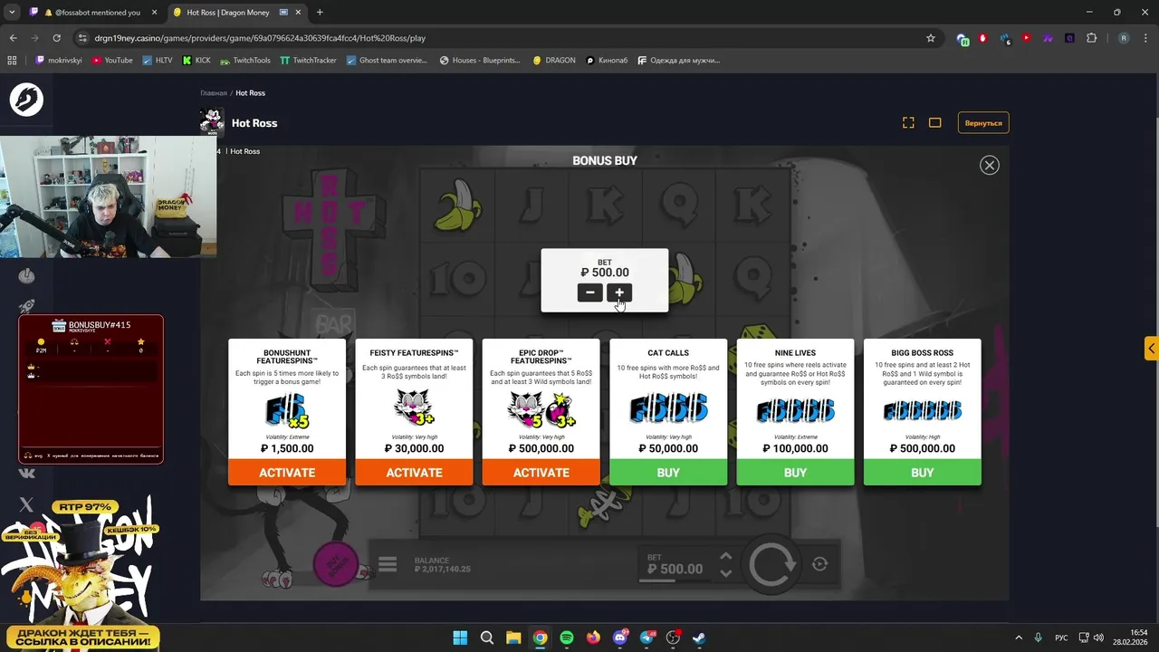The width and height of the screenshot is (1159, 652).
Task: Click the Feisty Featurespins cat 3+ icon
Action: point(414,409)
